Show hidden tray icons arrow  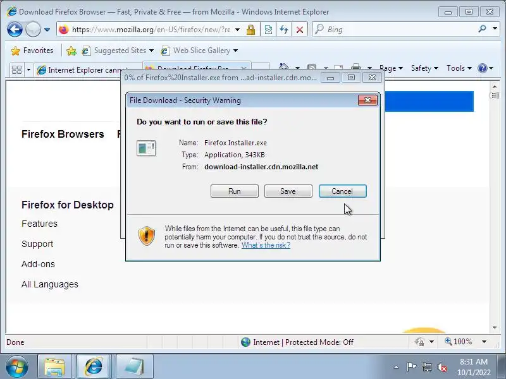397,367
